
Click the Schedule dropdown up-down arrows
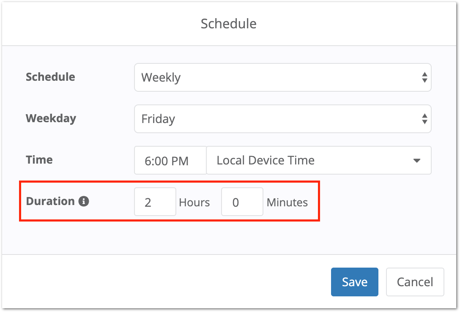click(x=424, y=77)
